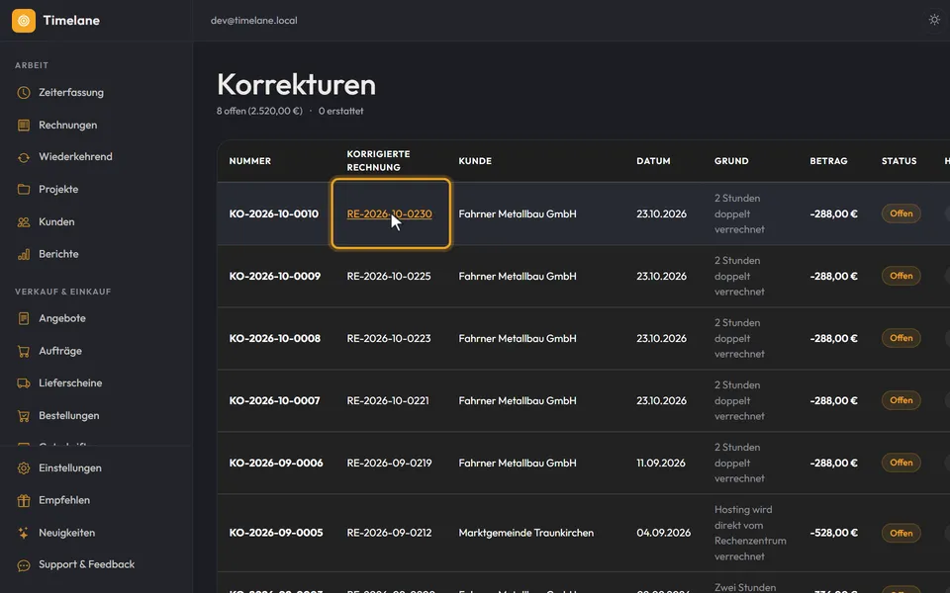Open Zeiterfassung in the sidebar
This screenshot has width=950, height=593.
(x=71, y=93)
